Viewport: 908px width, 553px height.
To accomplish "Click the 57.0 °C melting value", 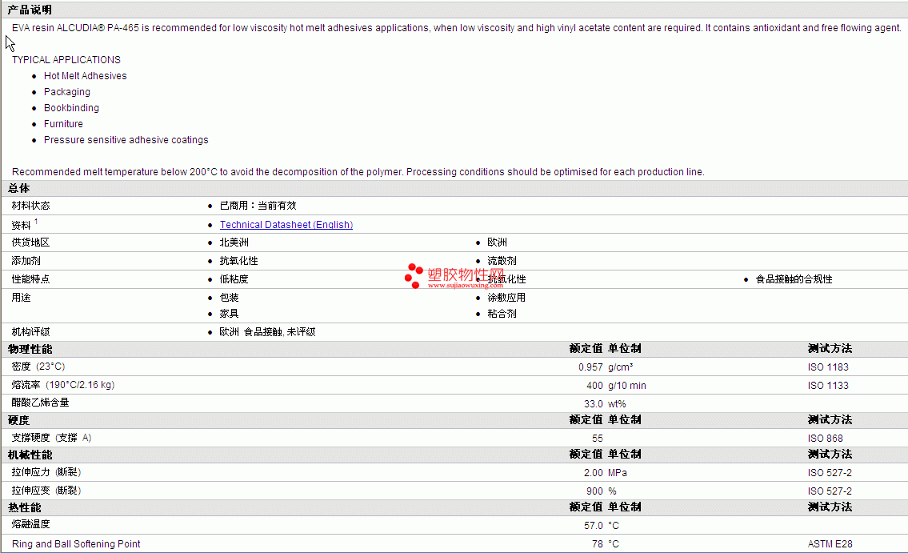I will pyautogui.click(x=601, y=526).
